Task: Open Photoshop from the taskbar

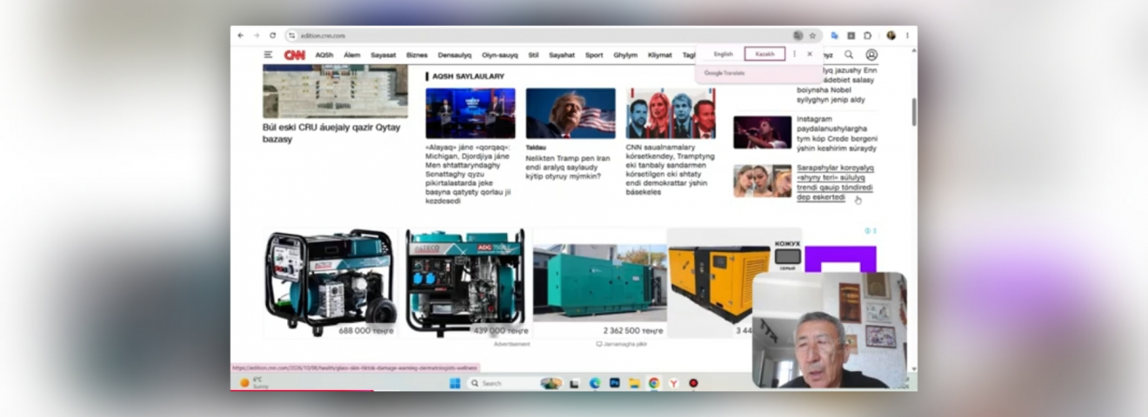Action: [615, 382]
